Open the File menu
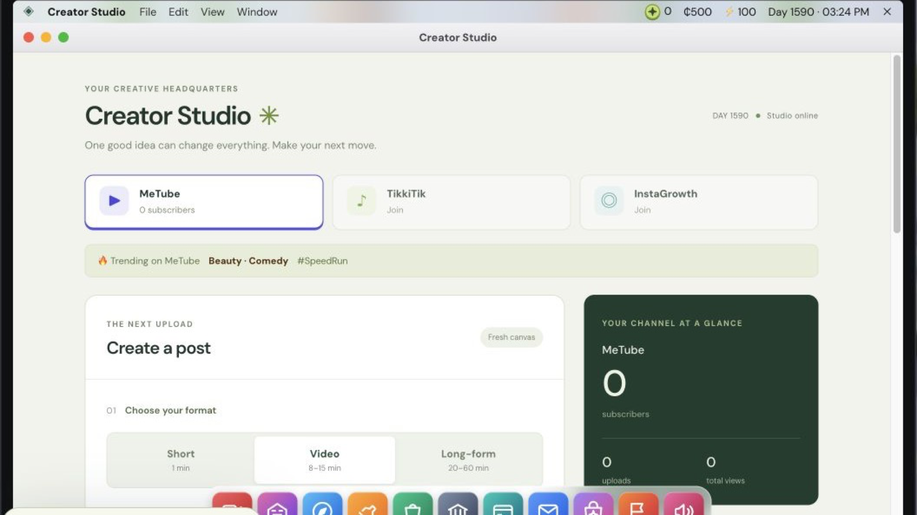The width and height of the screenshot is (917, 515). [x=148, y=12]
